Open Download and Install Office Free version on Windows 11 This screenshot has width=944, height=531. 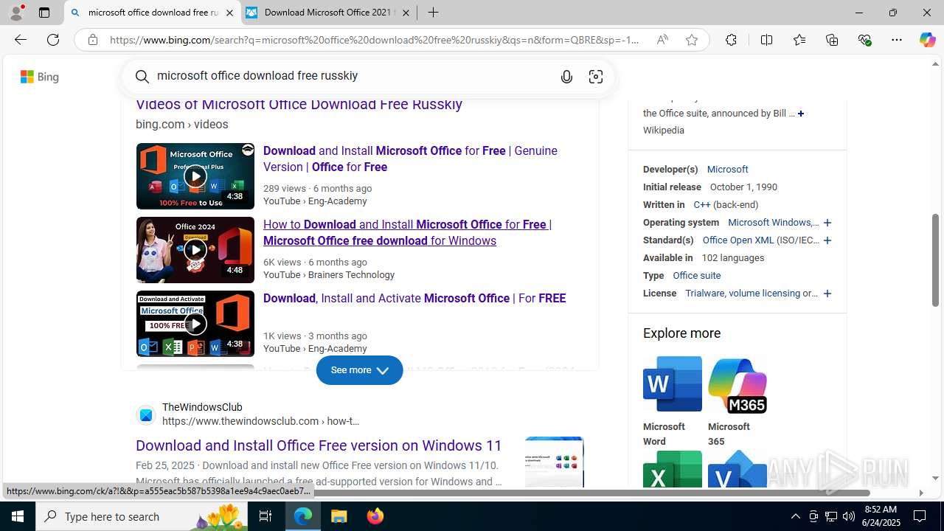click(x=319, y=445)
